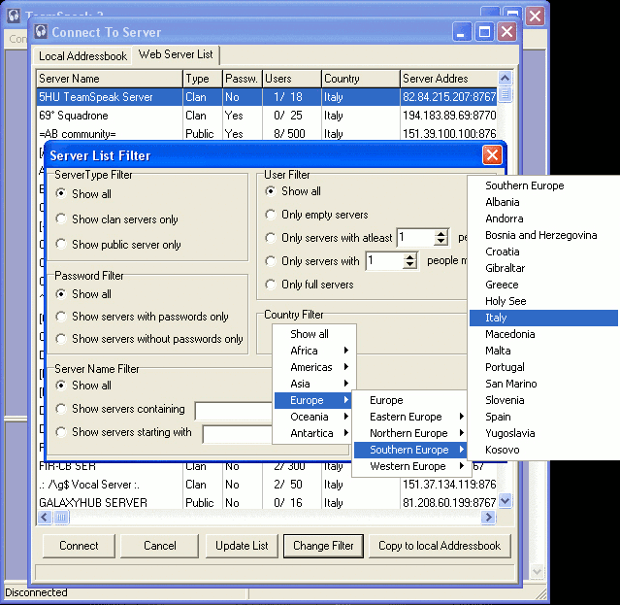The image size is (620, 605).
Task: Select Show all in User Filter
Action: (293, 191)
